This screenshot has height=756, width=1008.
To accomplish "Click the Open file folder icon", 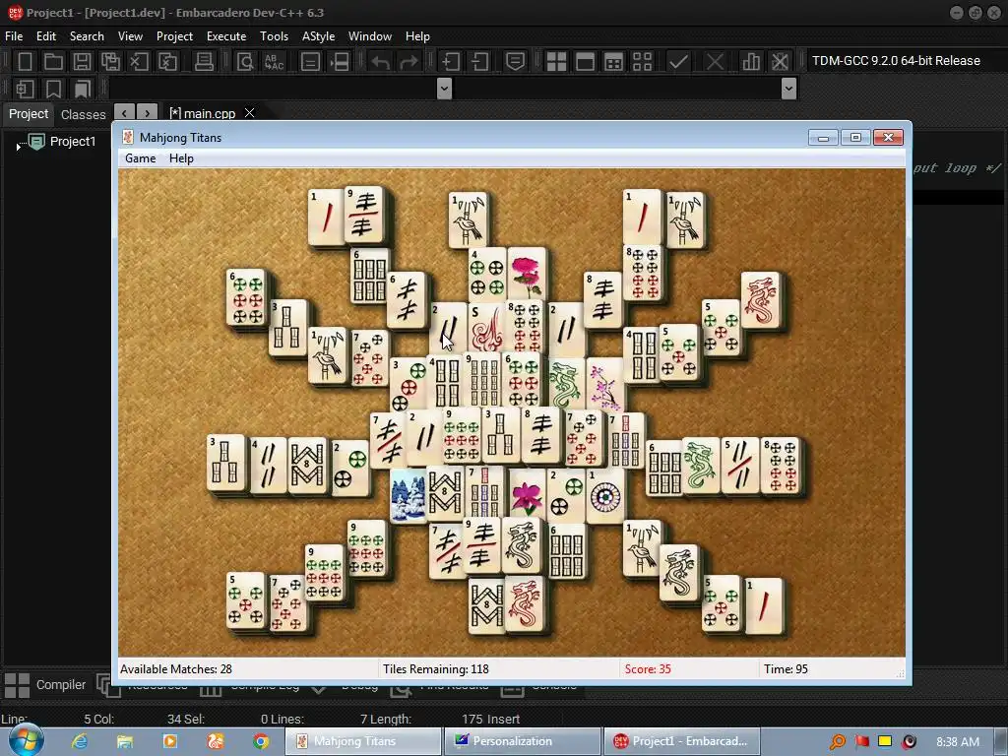I will tap(53, 62).
